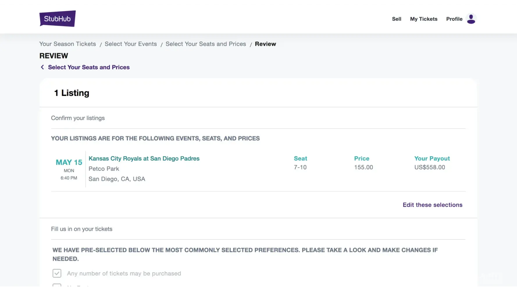Select the Petco Park venue text

pyautogui.click(x=104, y=169)
